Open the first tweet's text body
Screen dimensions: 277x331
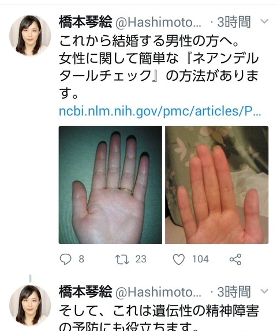pyautogui.click(x=159, y=67)
